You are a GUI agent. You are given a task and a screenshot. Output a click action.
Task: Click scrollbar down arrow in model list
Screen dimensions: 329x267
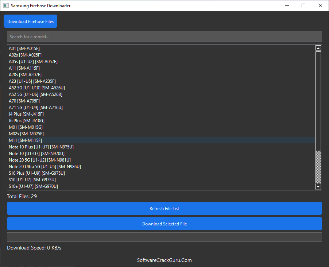[318, 187]
